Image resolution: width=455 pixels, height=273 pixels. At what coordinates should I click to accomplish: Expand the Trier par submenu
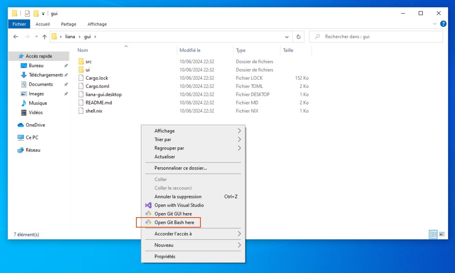click(x=193, y=139)
